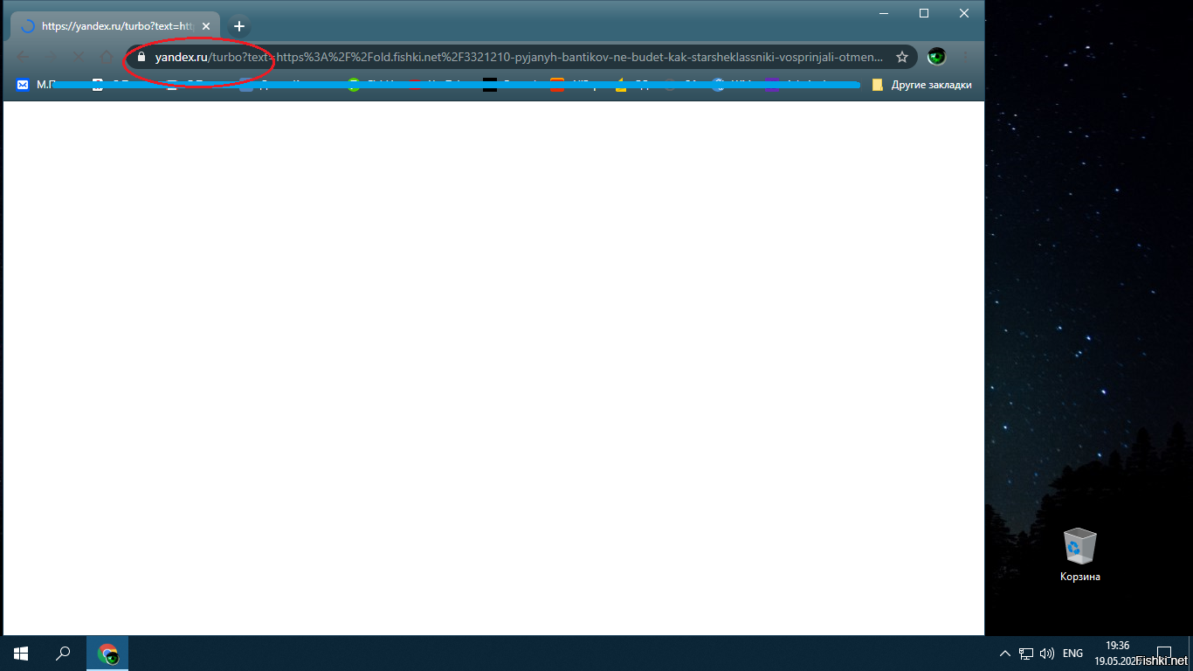Open the green eye profile avatar
The width and height of the screenshot is (1193, 671).
(x=937, y=57)
